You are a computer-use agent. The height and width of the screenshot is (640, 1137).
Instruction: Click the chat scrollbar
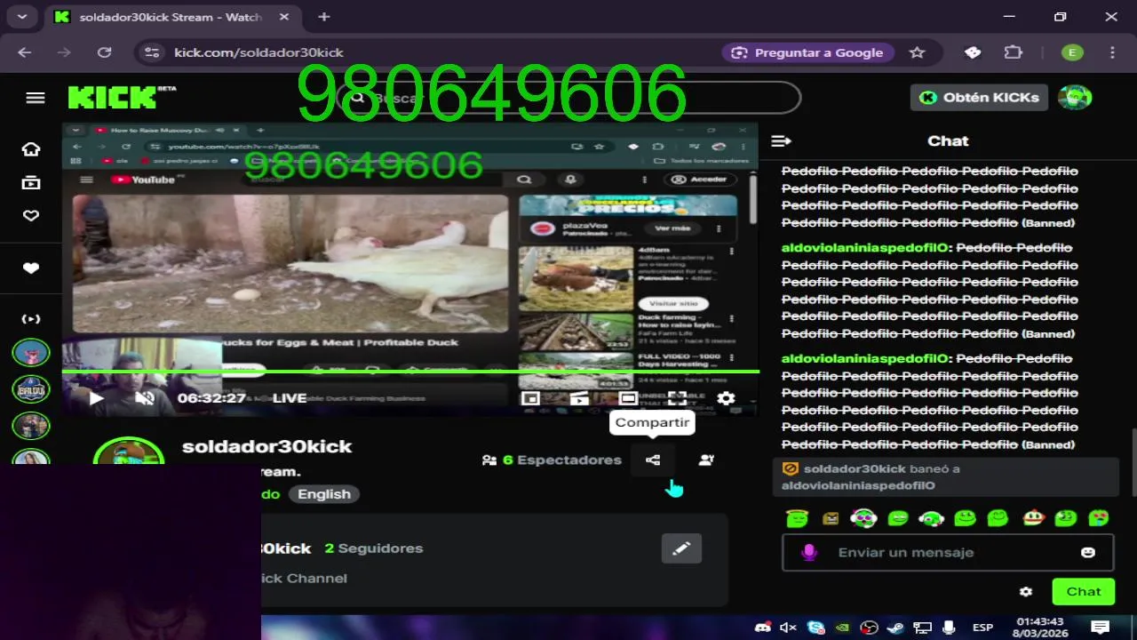1133,463
